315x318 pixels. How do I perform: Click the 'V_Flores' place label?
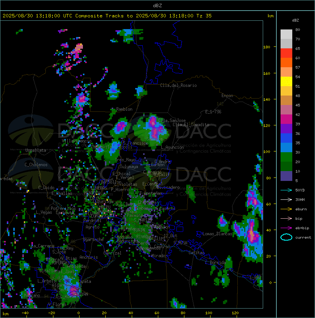pos(57,304)
